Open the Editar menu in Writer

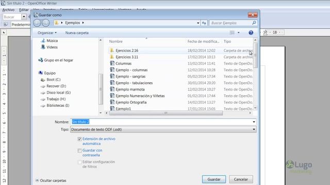[x=24, y=10]
